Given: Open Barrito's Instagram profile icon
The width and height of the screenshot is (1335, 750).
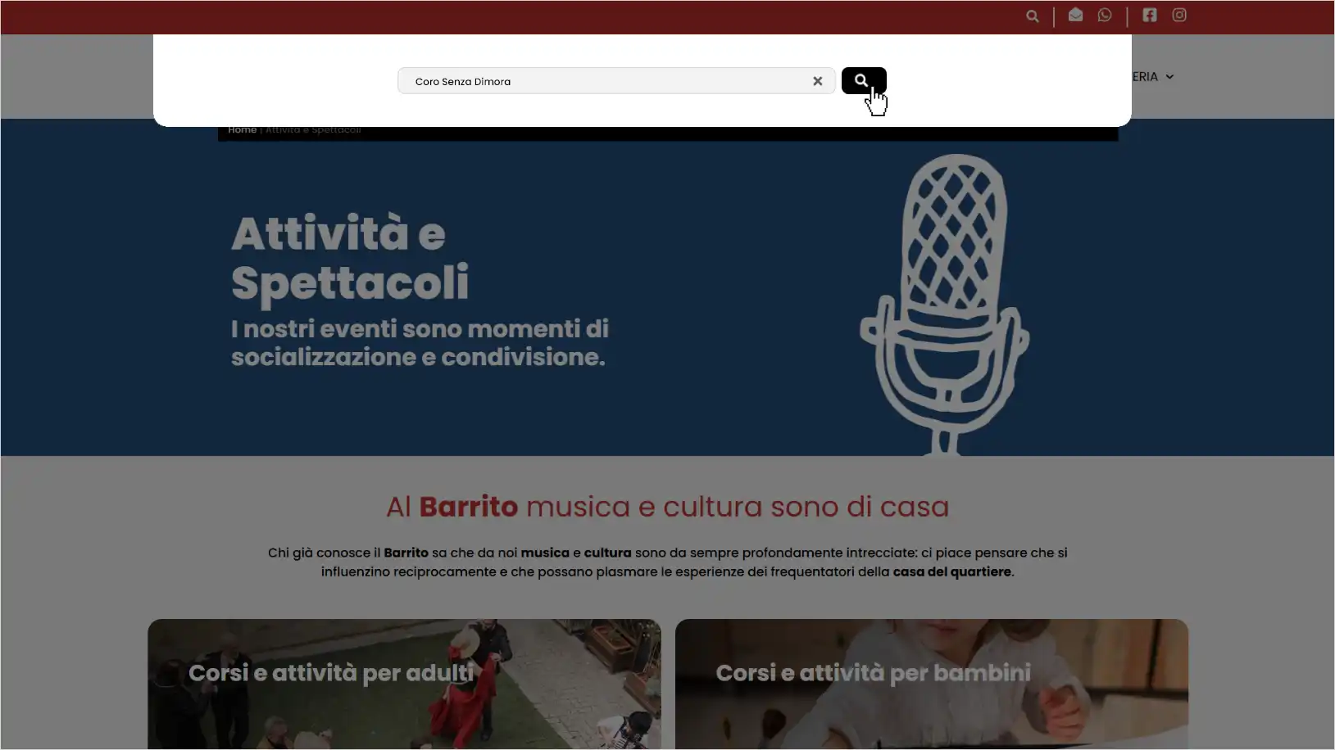Looking at the screenshot, I should pos(1179,14).
